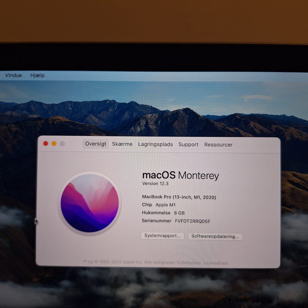This screenshot has width=308, height=308.
Task: Close the About This Mac window
Action: [46, 144]
